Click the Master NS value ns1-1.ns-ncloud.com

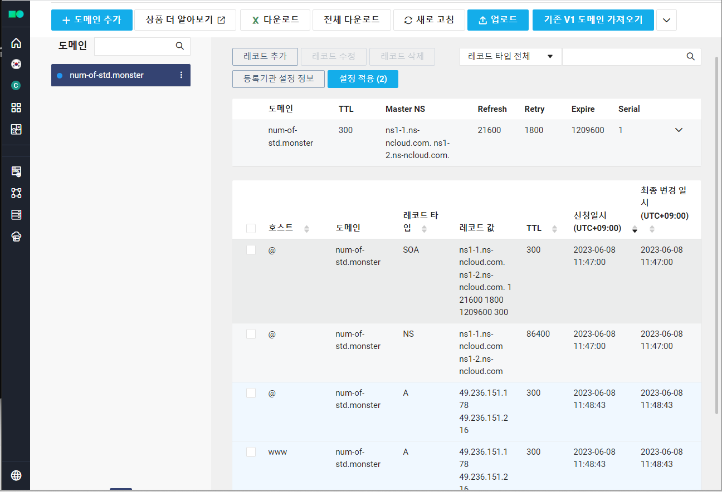(x=417, y=142)
